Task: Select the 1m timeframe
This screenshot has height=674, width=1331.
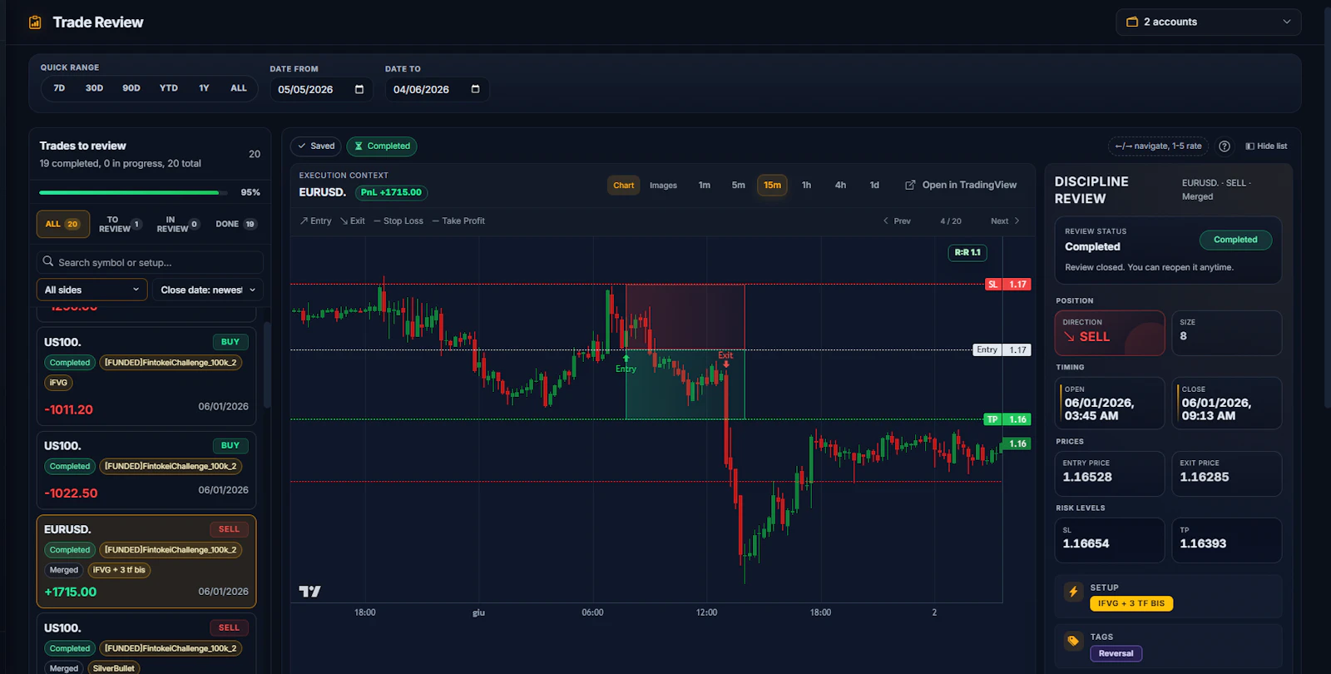Action: [x=705, y=186]
